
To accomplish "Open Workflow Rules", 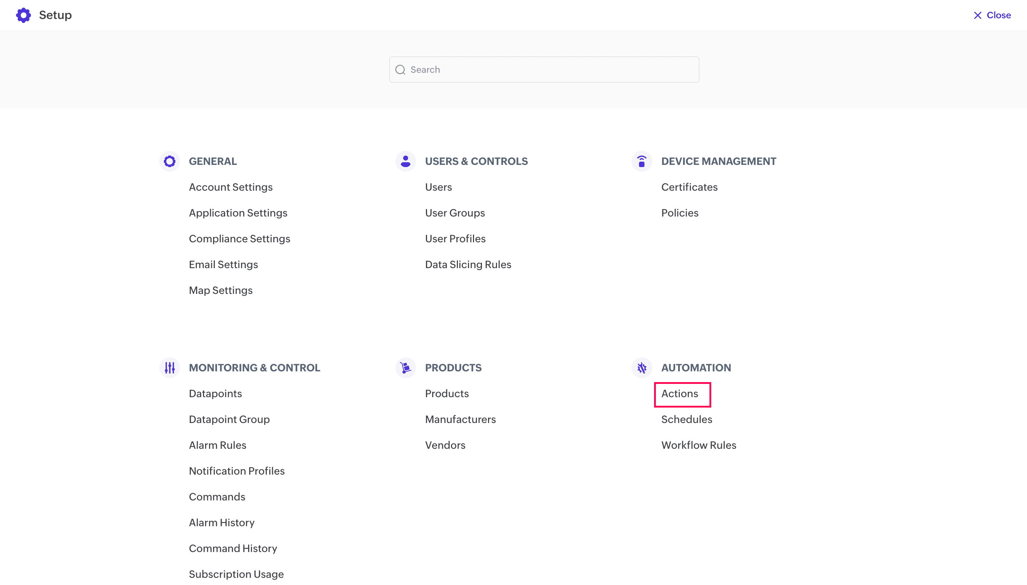I will coord(698,445).
